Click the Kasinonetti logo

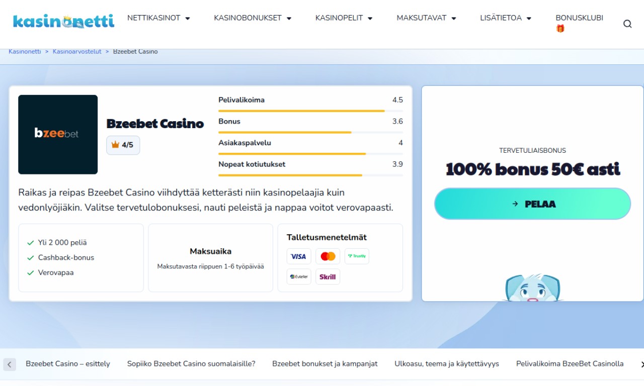(63, 21)
